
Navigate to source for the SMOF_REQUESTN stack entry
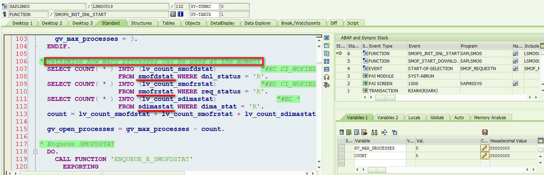click(515, 68)
